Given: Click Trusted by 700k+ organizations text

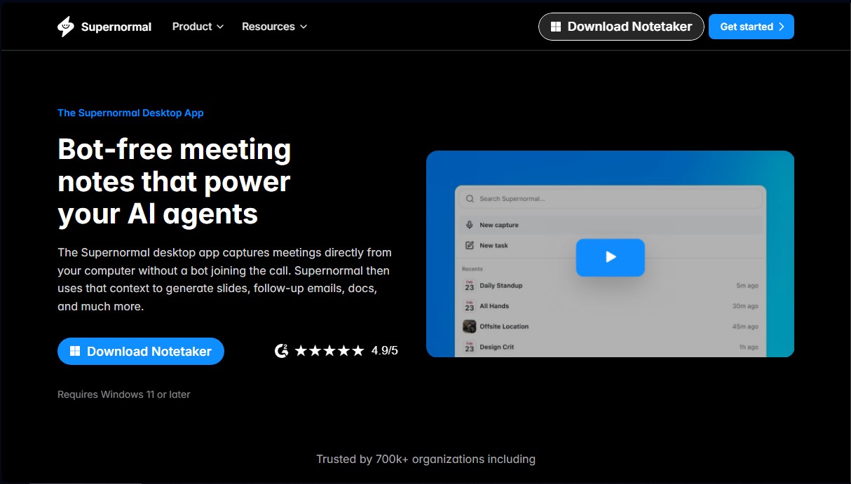Looking at the screenshot, I should (x=425, y=459).
